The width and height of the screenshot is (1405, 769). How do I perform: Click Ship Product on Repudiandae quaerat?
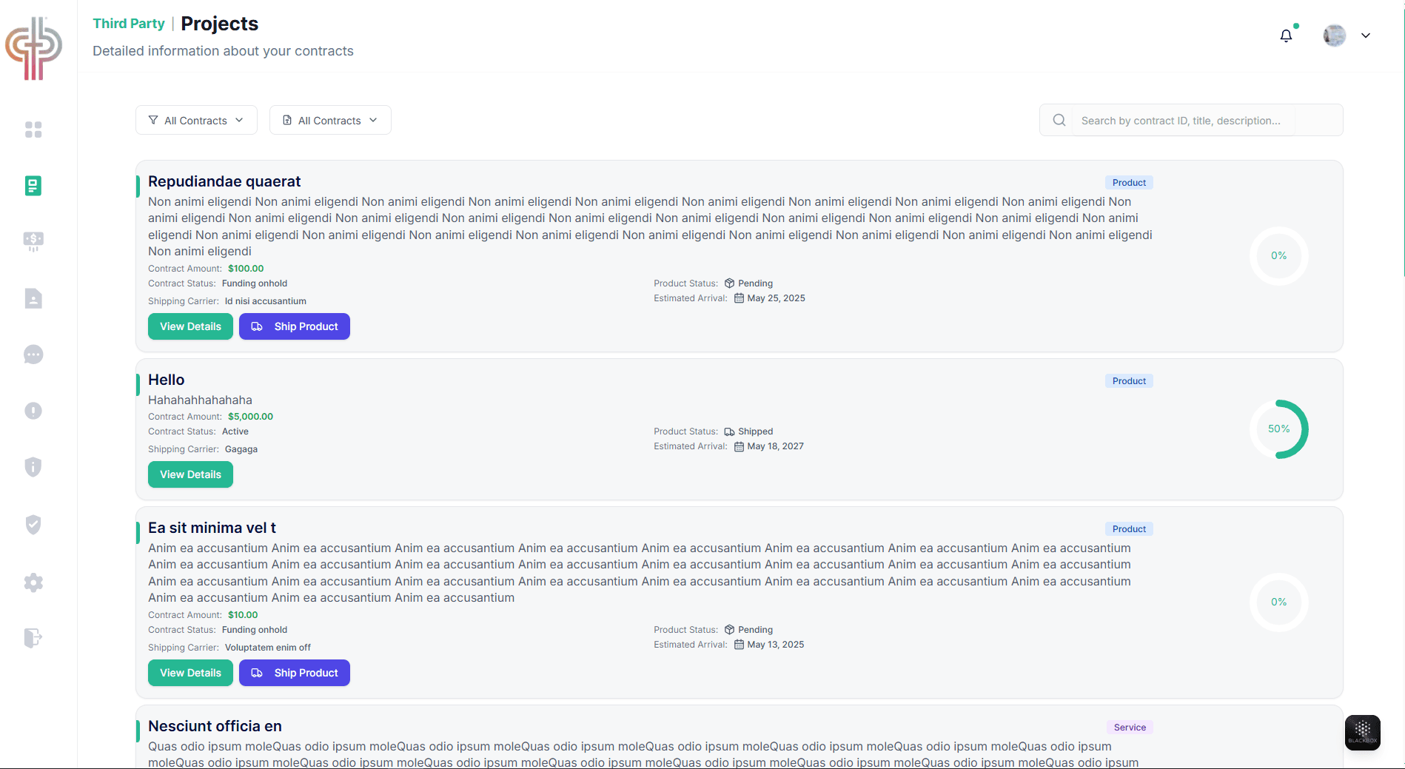click(294, 326)
